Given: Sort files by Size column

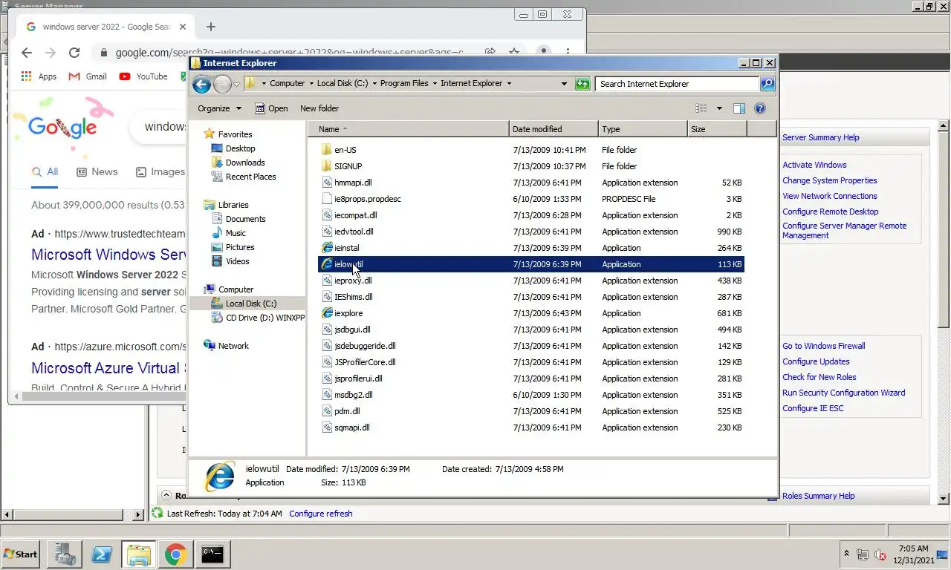Looking at the screenshot, I should [717, 129].
